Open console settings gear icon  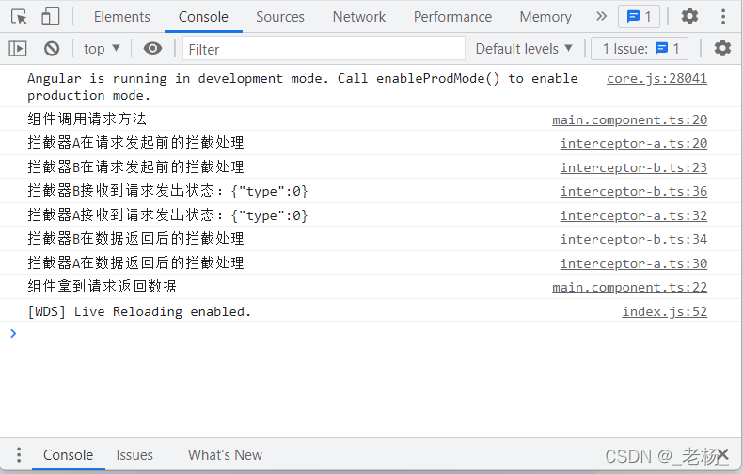pos(722,48)
